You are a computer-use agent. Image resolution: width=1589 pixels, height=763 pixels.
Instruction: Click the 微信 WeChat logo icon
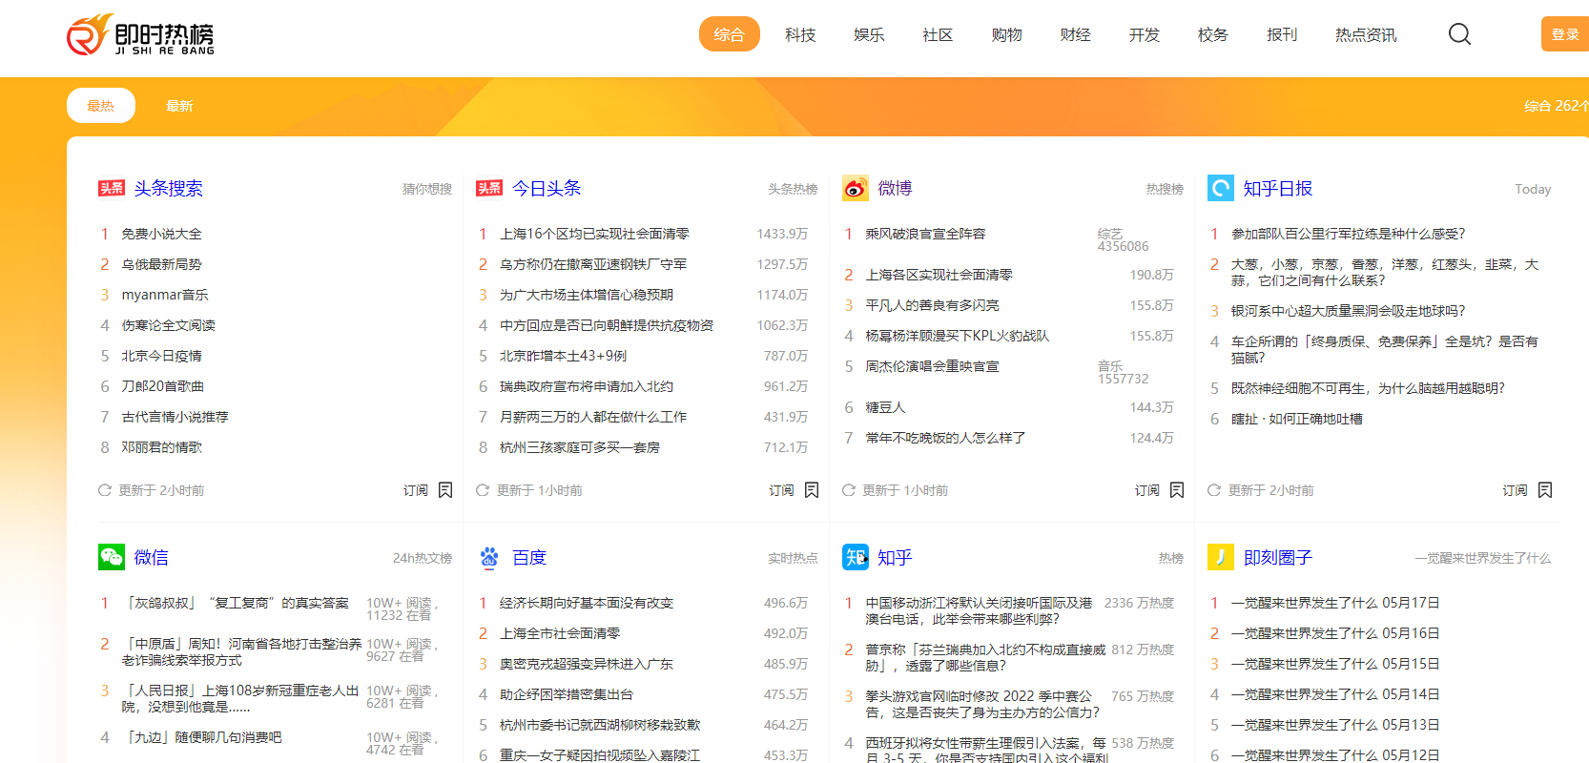(112, 557)
